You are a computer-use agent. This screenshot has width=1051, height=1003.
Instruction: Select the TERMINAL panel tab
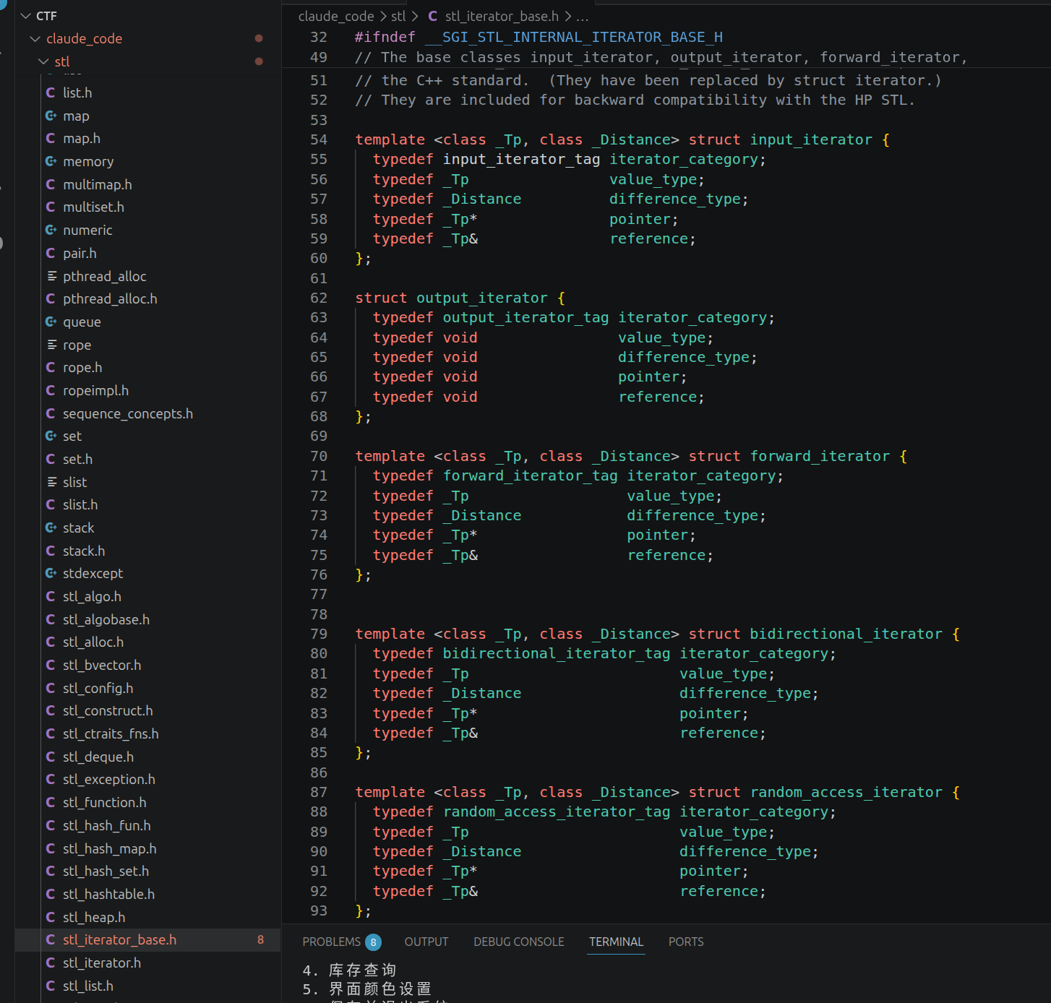click(616, 942)
